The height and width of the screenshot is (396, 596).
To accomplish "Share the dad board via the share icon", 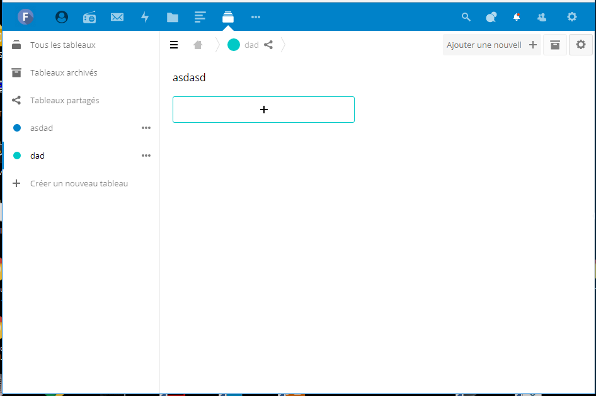I will 268,45.
